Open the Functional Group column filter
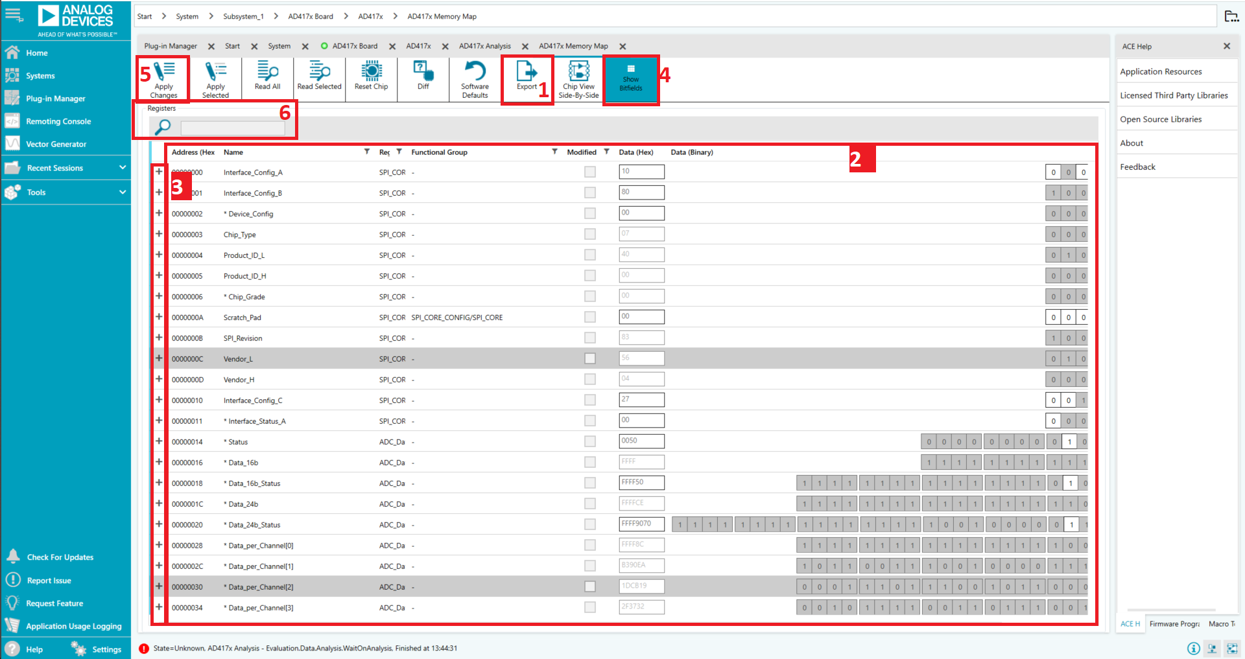Screen dimensions: 1245x659 pyautogui.click(x=554, y=152)
